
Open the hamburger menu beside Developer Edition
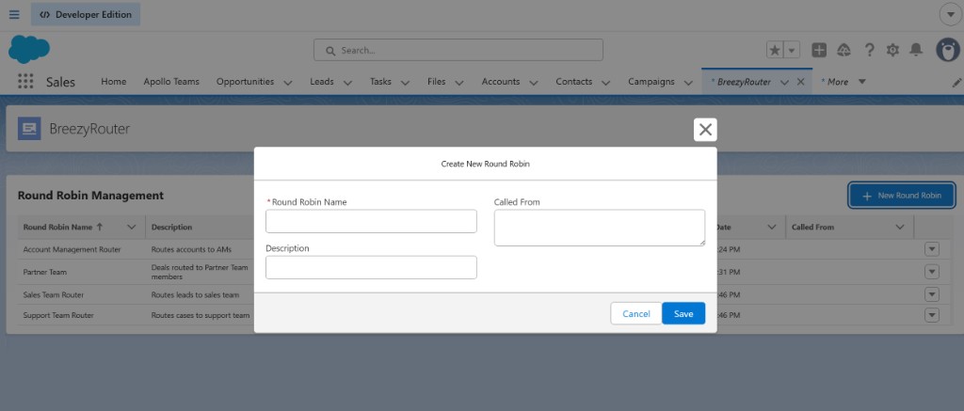[14, 14]
